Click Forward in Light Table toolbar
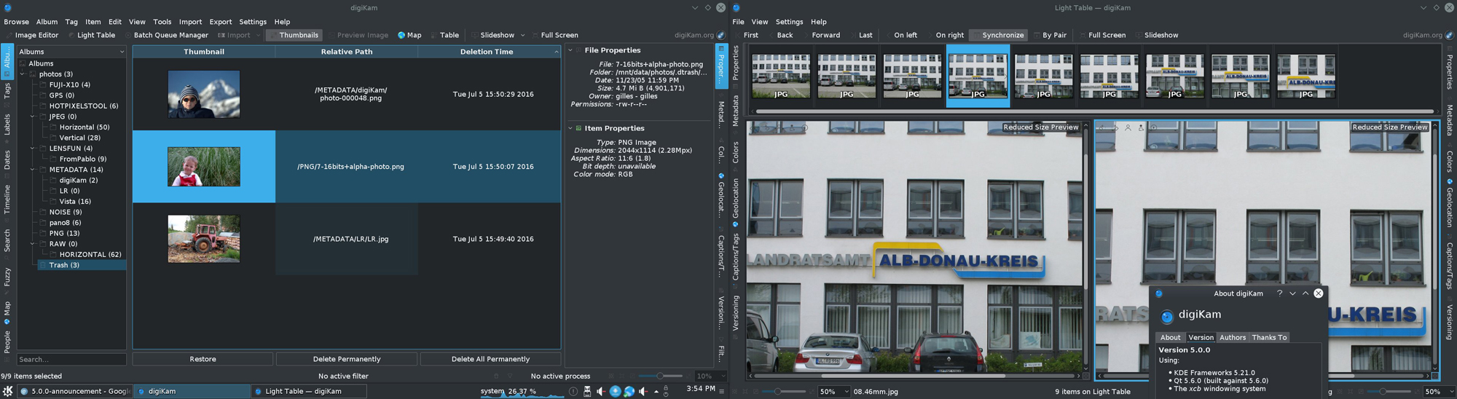Image resolution: width=1457 pixels, height=399 pixels. click(821, 35)
